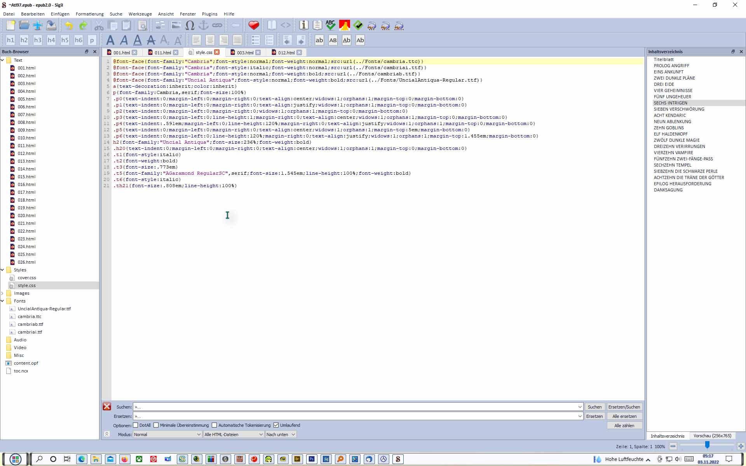Insert bulleted list icon
The image size is (746, 466).
tap(255, 40)
